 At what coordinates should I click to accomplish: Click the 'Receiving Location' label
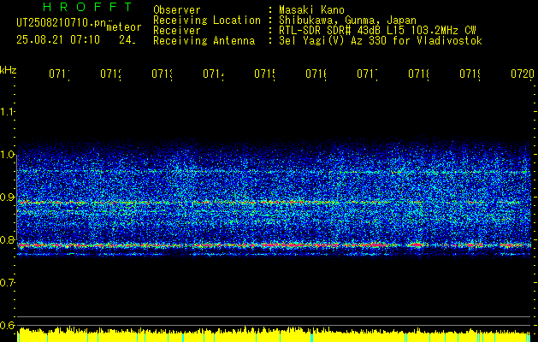207,21
